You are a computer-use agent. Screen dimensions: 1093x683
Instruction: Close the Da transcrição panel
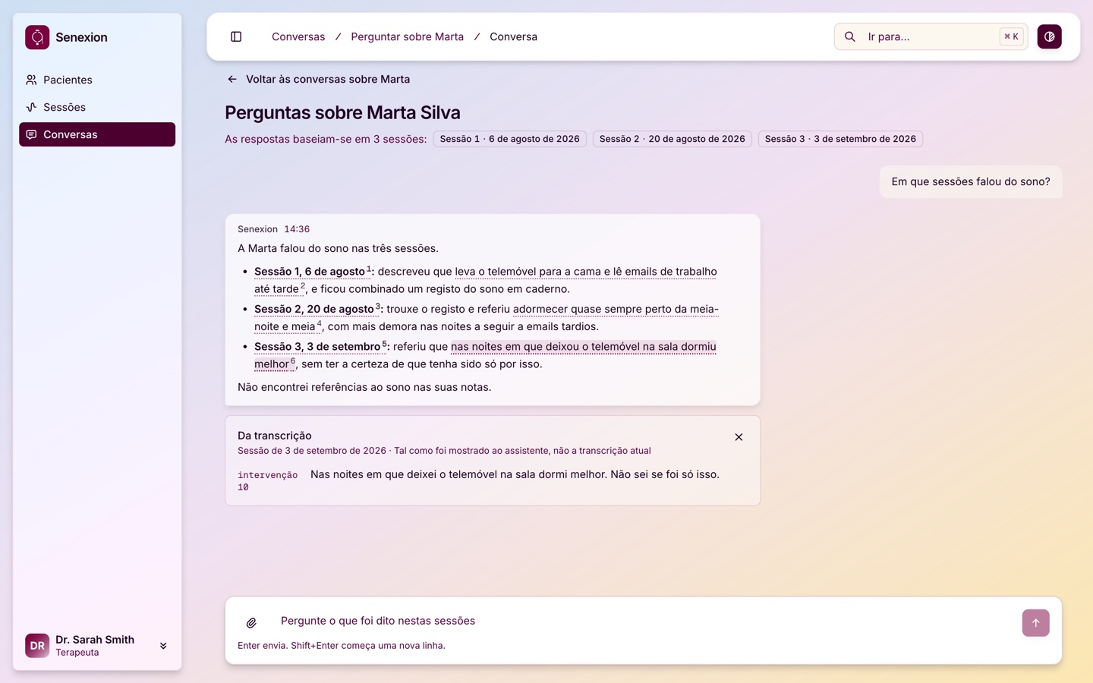(x=739, y=437)
